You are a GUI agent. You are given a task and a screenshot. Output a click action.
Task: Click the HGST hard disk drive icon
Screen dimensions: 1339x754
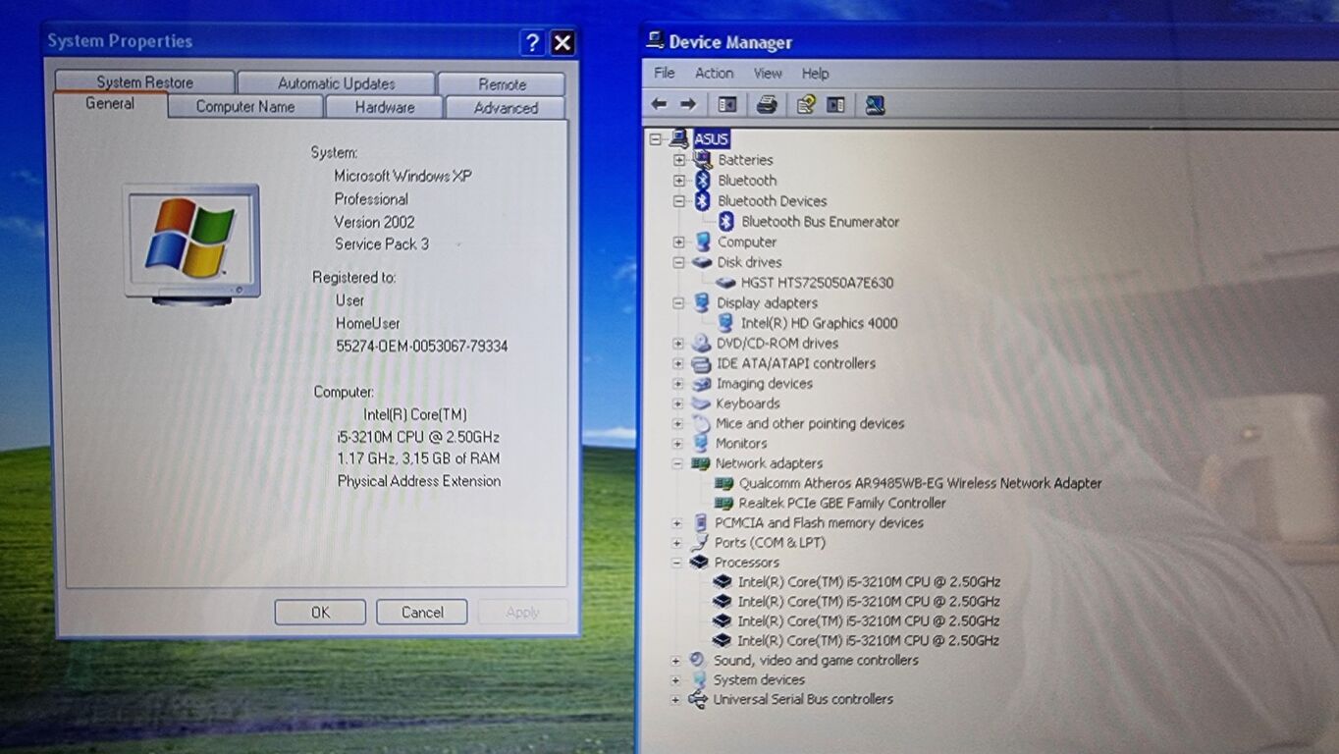(x=726, y=283)
